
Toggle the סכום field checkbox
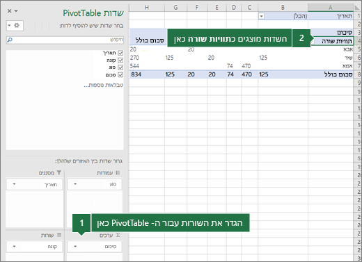coord(120,75)
